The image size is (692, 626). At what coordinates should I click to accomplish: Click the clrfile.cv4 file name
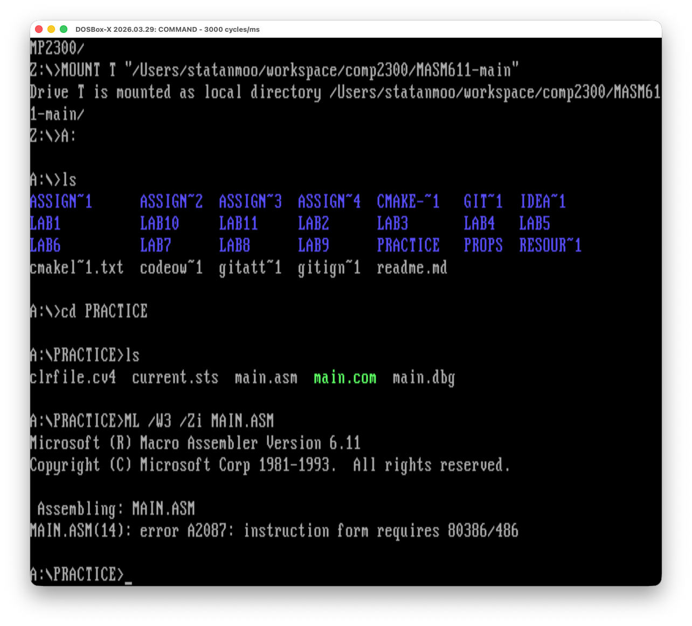pos(73,377)
